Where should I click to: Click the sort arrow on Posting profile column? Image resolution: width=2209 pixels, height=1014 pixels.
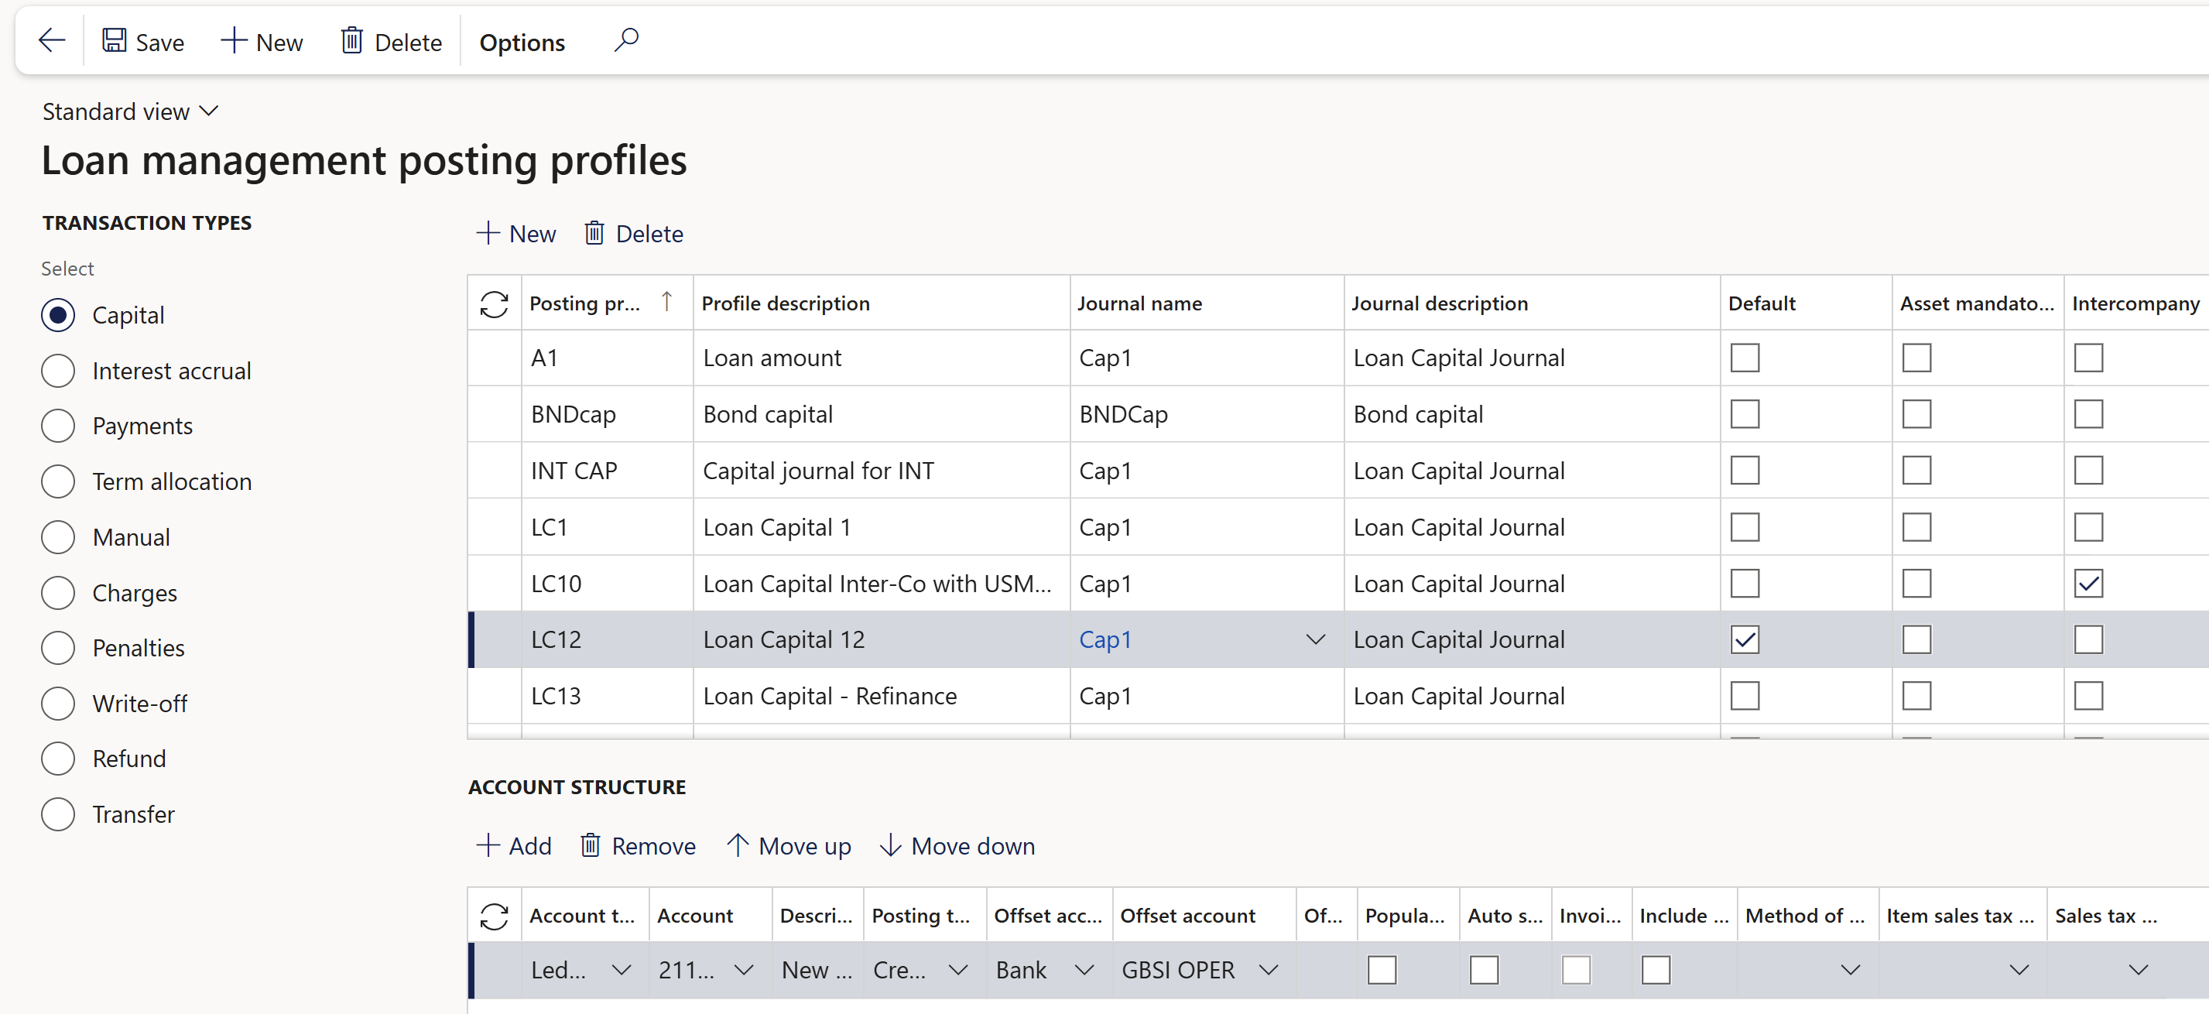(666, 301)
